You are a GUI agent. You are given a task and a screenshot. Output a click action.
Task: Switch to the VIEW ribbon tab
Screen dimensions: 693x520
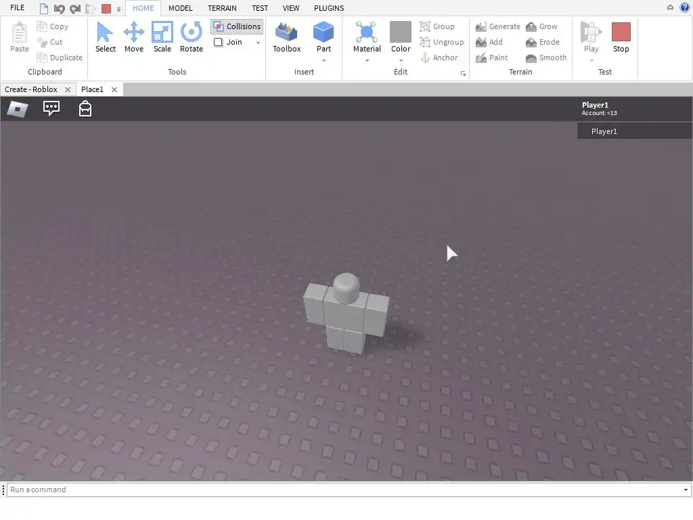coord(291,8)
